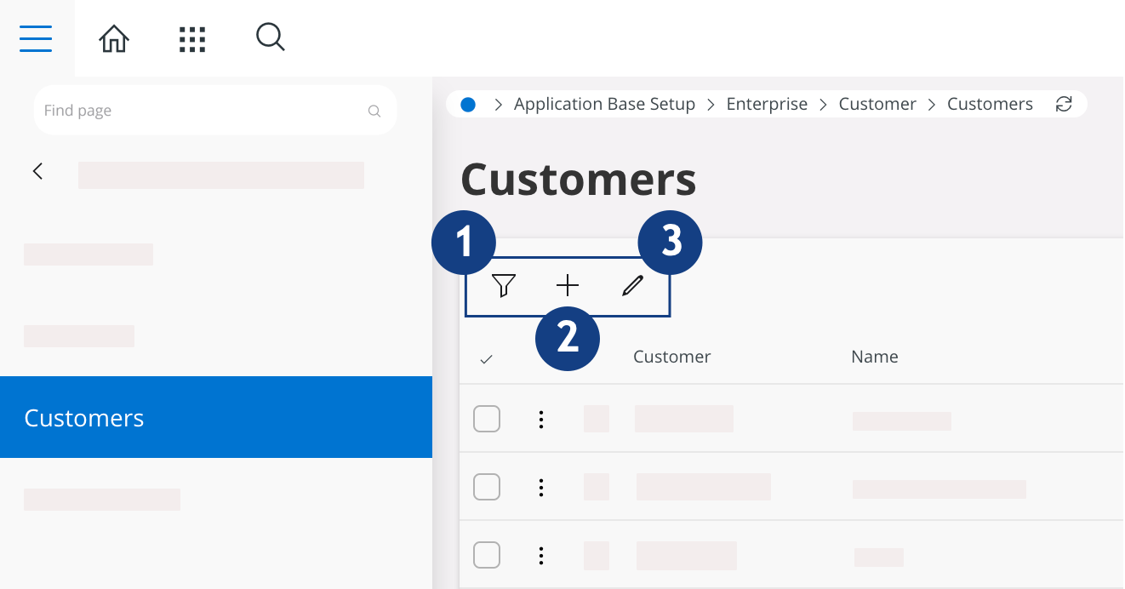Navigate to Enterprise breadcrumb
1125x589 pixels.
click(766, 104)
